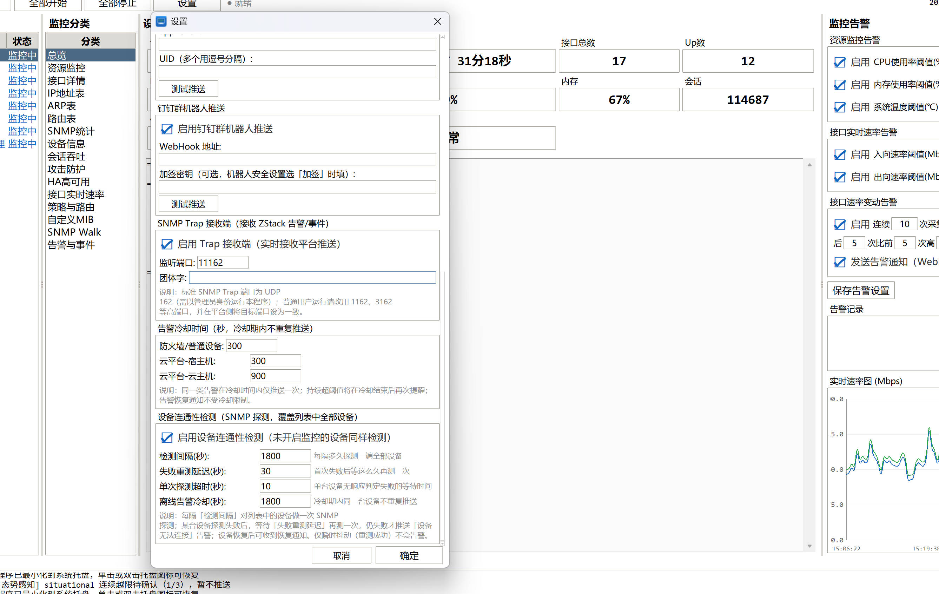
Task: Focus the 加签密钥 input field
Action: tap(297, 187)
